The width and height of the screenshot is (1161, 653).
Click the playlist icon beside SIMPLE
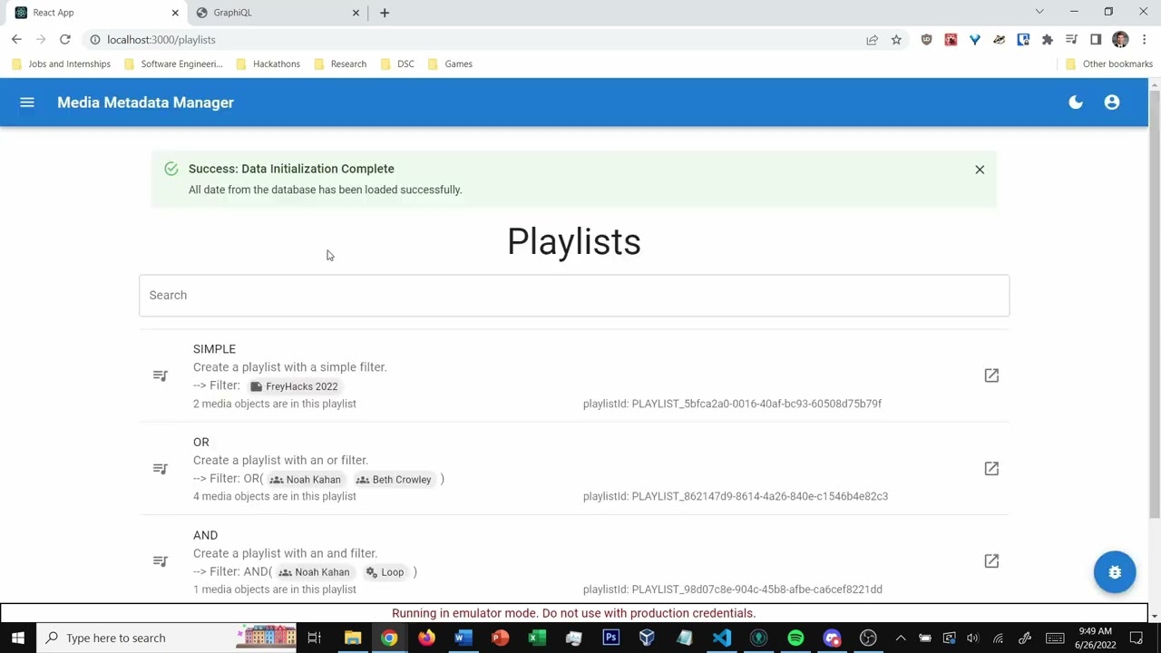(161, 375)
